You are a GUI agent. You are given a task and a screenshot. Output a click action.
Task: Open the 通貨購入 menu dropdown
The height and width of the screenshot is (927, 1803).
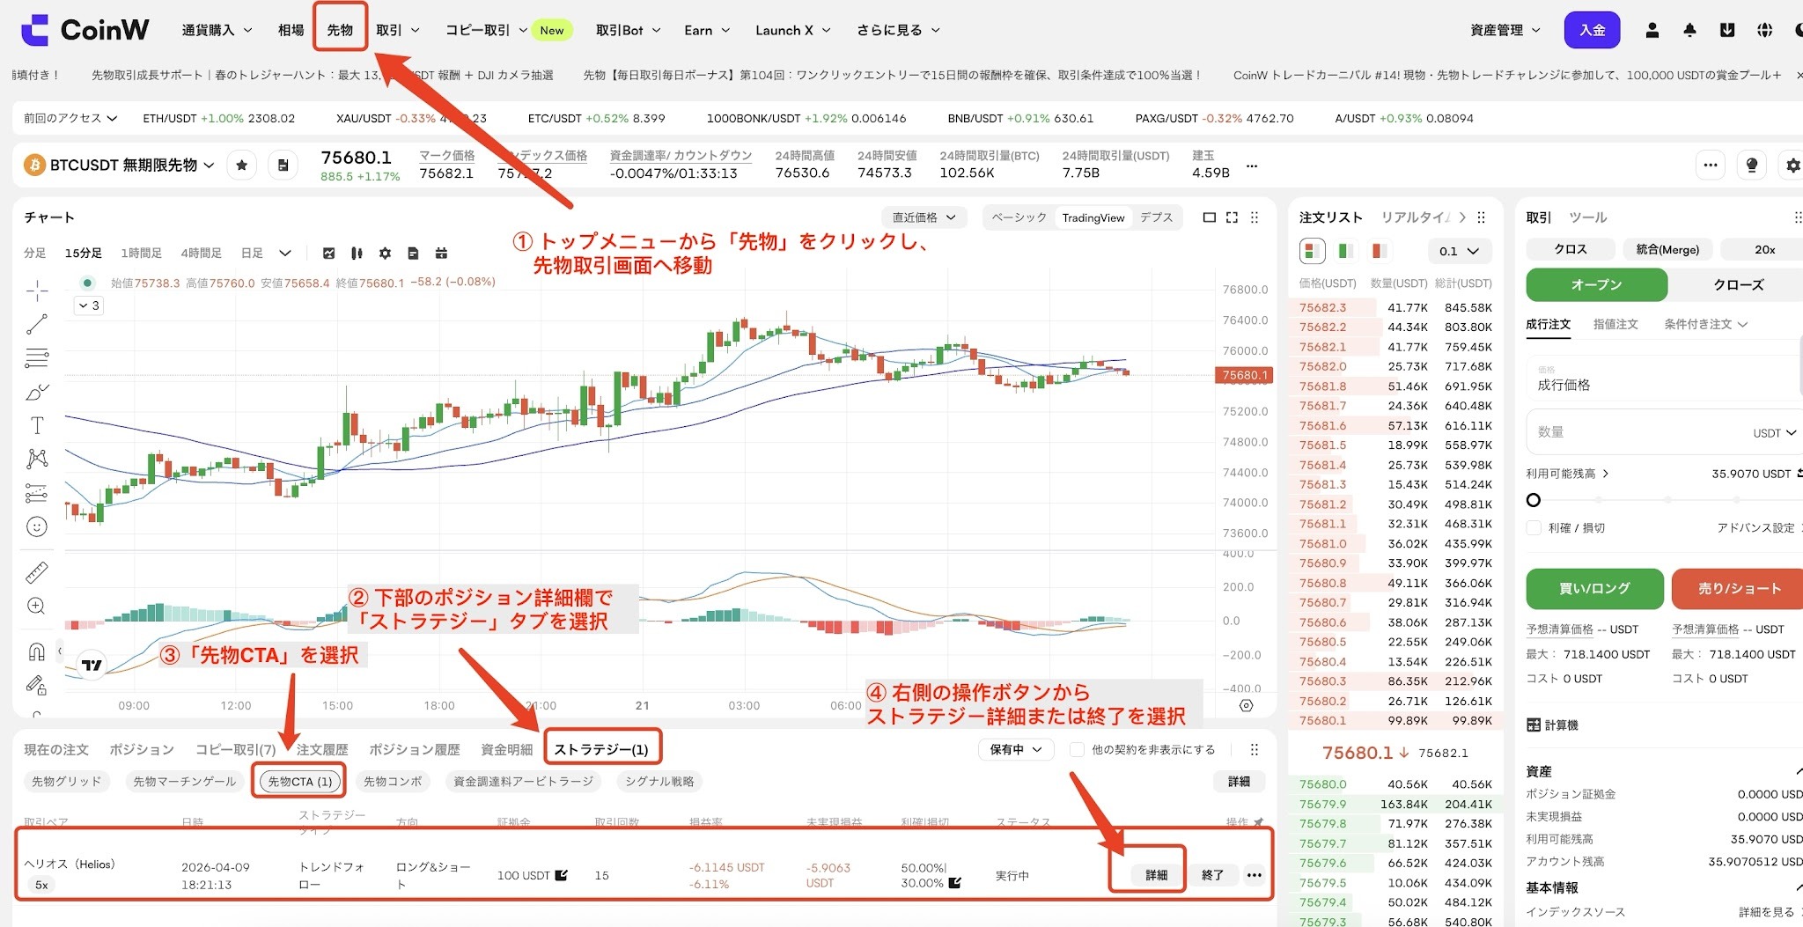pyautogui.click(x=217, y=30)
